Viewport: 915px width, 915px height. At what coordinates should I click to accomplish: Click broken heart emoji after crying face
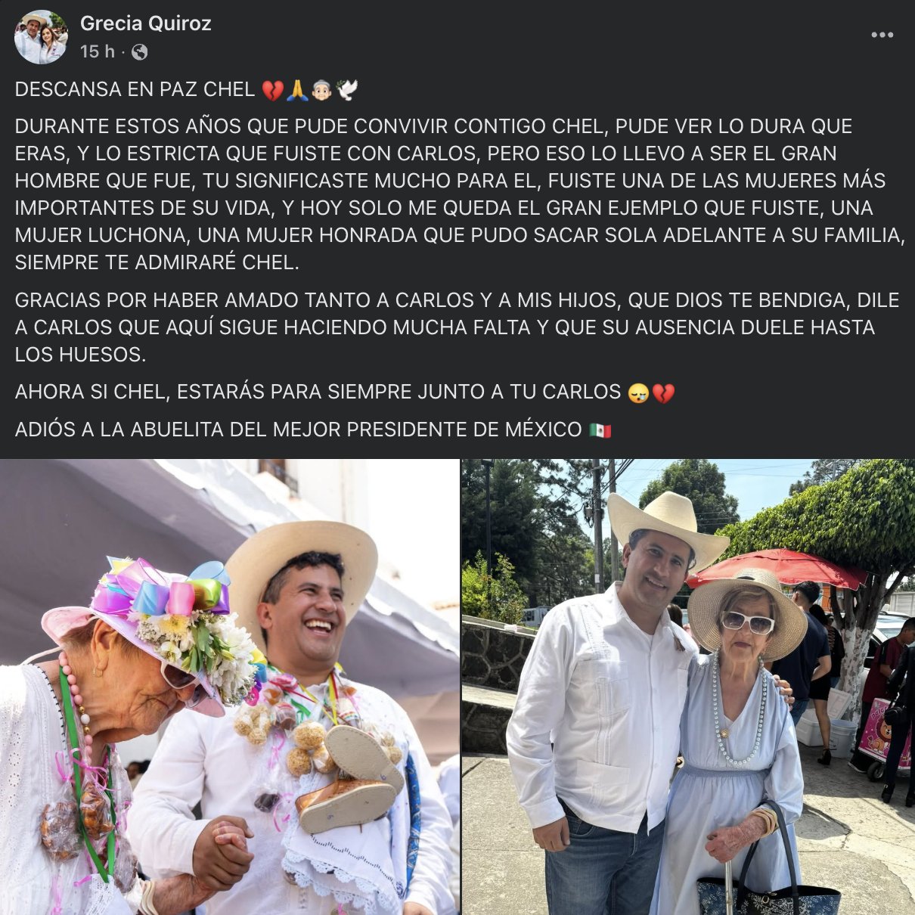[x=663, y=393]
